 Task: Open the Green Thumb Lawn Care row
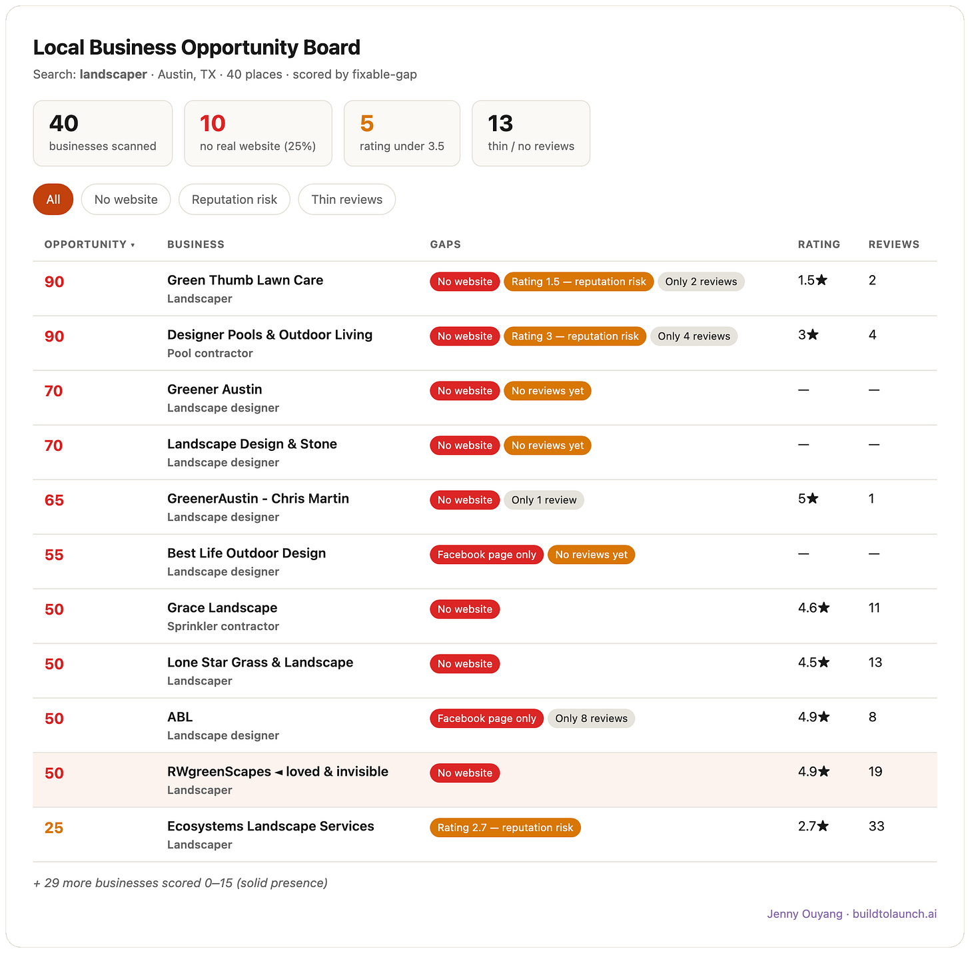coord(485,288)
